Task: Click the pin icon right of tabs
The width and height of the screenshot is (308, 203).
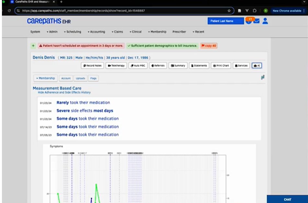Action: point(263,77)
